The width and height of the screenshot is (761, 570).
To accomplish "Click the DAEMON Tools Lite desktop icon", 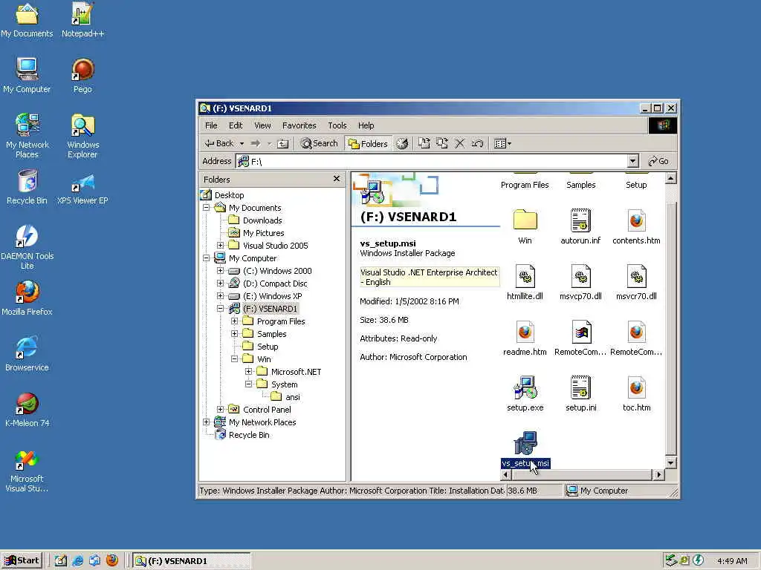I will point(27,247).
